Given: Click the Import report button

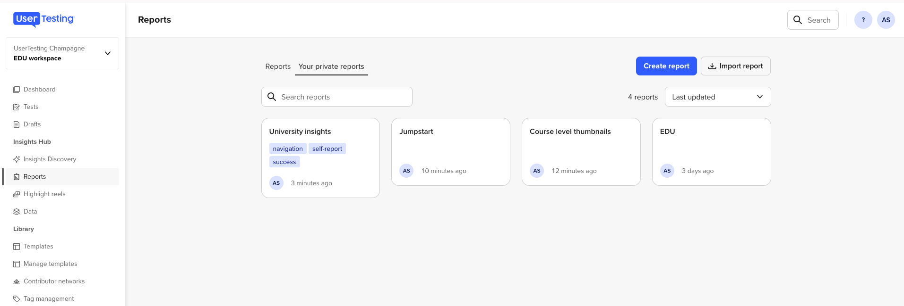Looking at the screenshot, I should coord(735,66).
